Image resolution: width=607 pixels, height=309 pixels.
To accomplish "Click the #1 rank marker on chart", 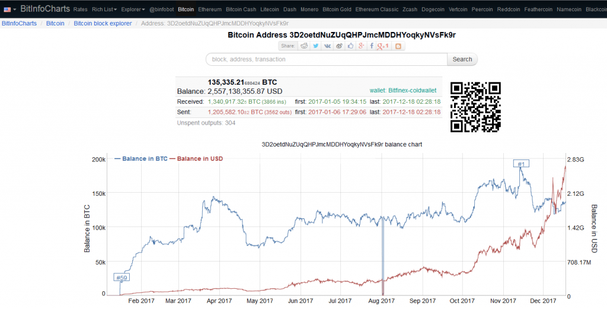I will pos(521,164).
